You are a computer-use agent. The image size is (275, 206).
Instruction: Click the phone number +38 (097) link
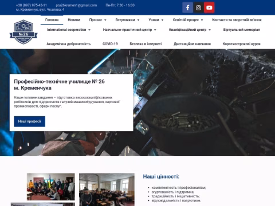click(x=32, y=5)
